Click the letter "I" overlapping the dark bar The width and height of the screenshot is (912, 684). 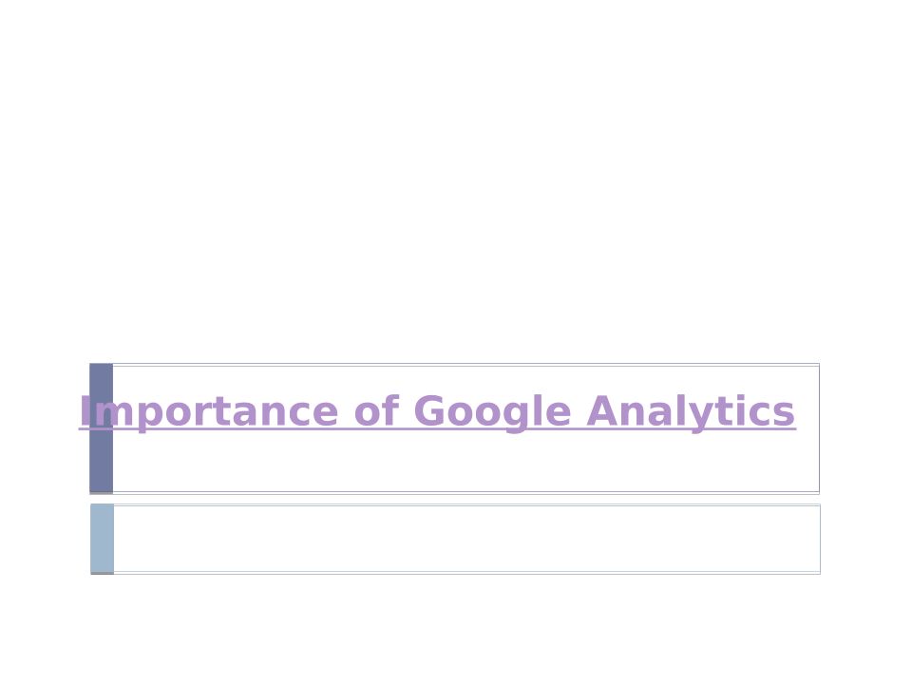pyautogui.click(x=85, y=412)
